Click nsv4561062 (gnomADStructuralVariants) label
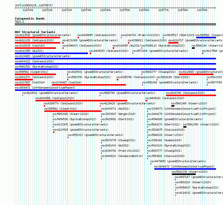This screenshot has width=223, height=205. tap(170, 82)
